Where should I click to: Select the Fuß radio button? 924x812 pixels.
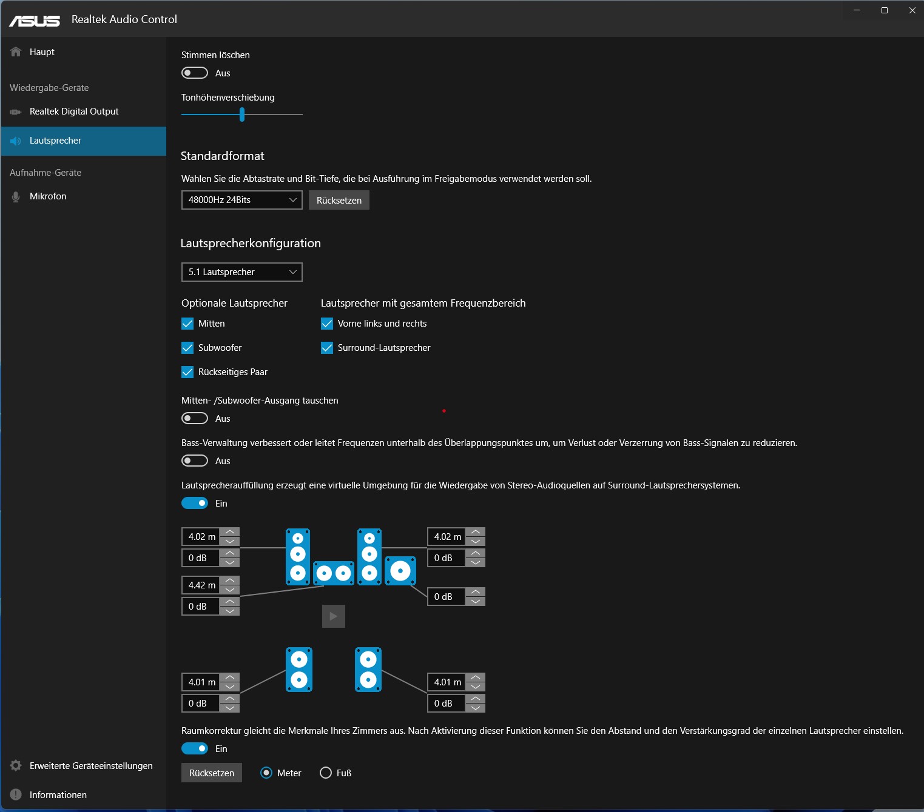click(x=326, y=773)
